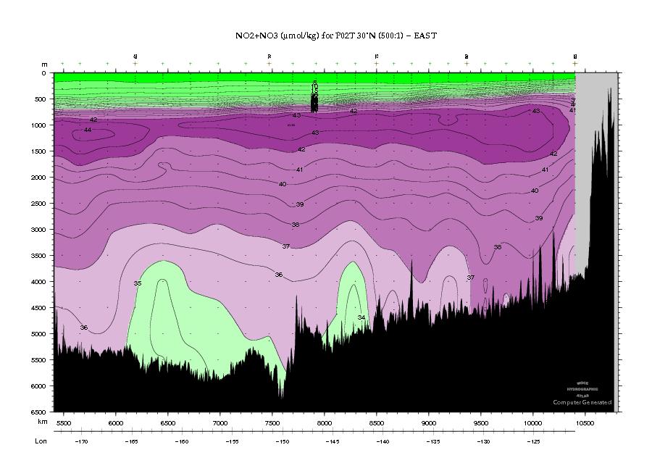Screen dimensions: 652x471
Task: Select the '8500' km axis tick label
Action: click(376, 423)
